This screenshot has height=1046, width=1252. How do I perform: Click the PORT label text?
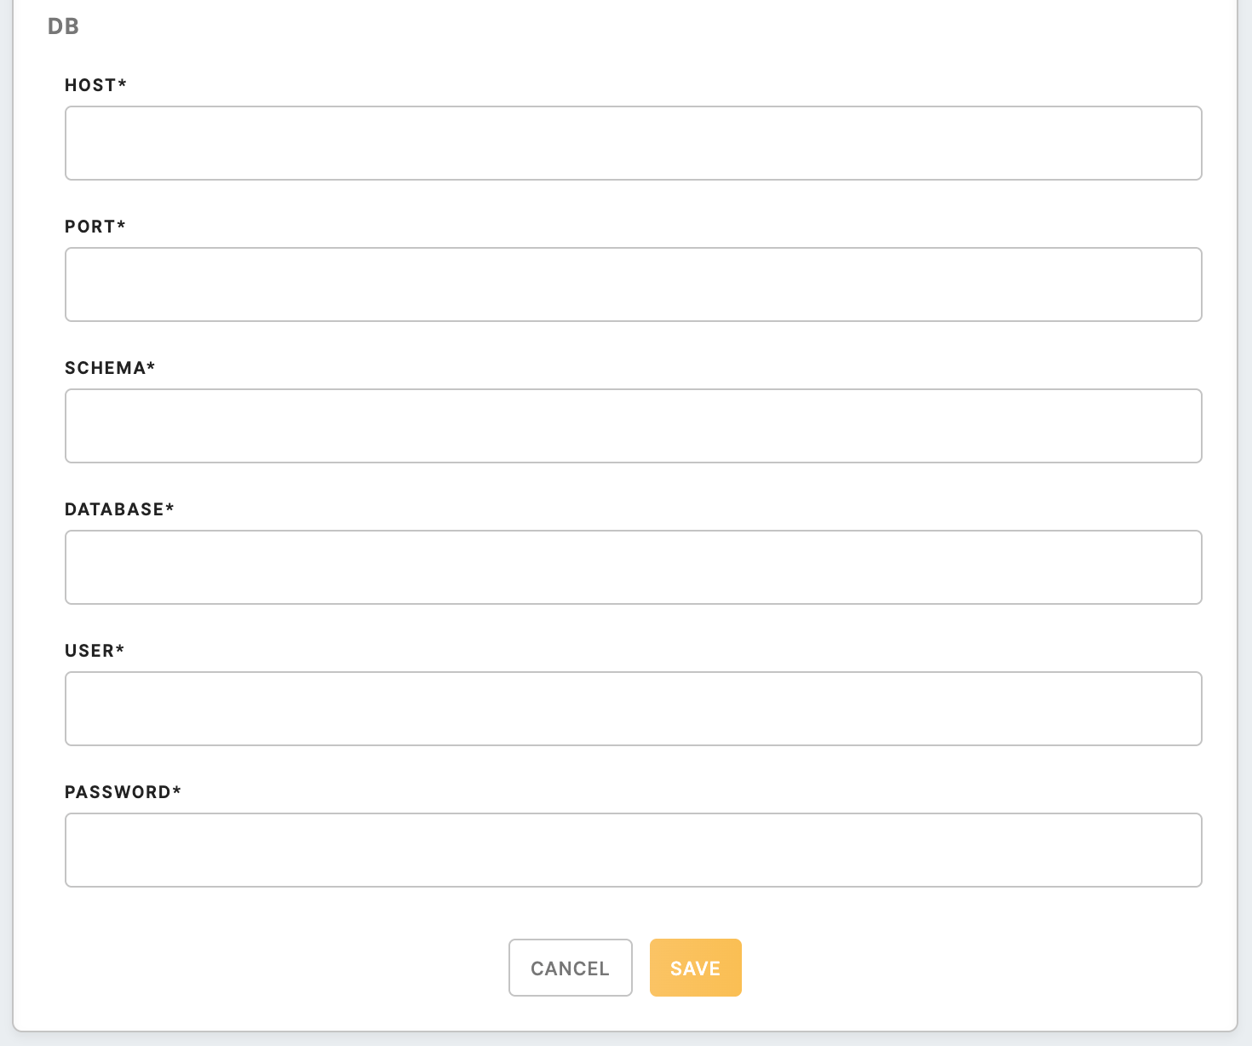coord(89,227)
